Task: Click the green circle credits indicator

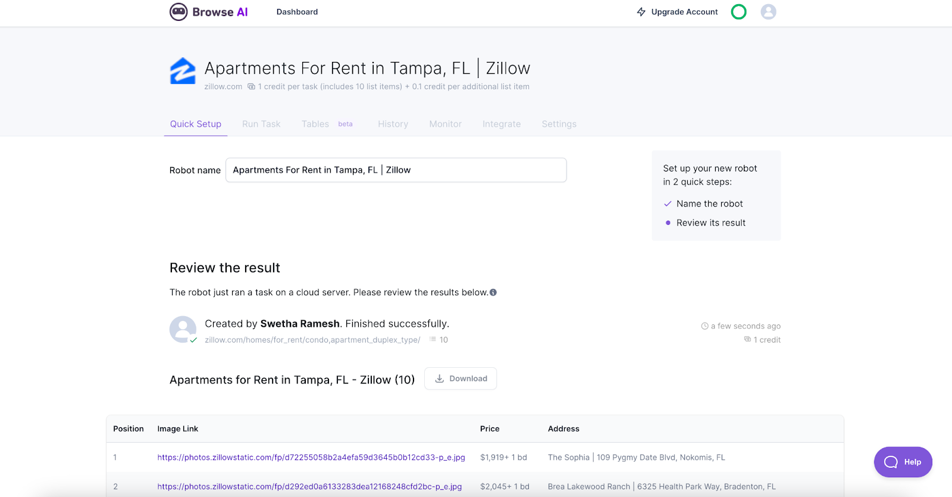Action: click(738, 12)
